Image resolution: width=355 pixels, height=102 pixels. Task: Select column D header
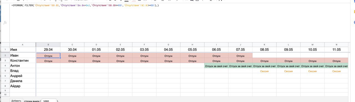point(96,45)
